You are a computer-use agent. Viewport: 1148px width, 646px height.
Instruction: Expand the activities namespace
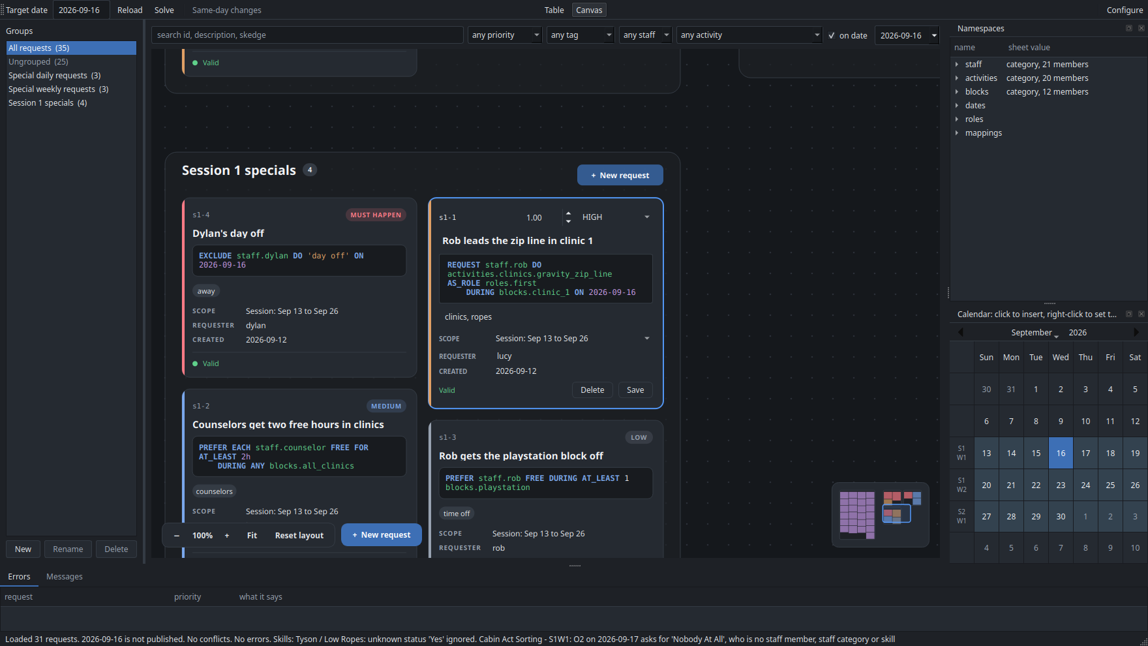pyautogui.click(x=957, y=78)
